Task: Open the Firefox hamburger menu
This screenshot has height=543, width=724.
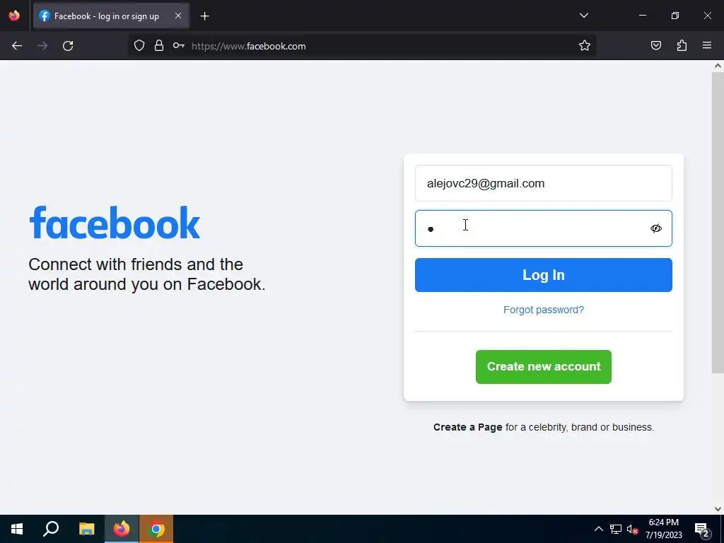Action: coord(706,45)
